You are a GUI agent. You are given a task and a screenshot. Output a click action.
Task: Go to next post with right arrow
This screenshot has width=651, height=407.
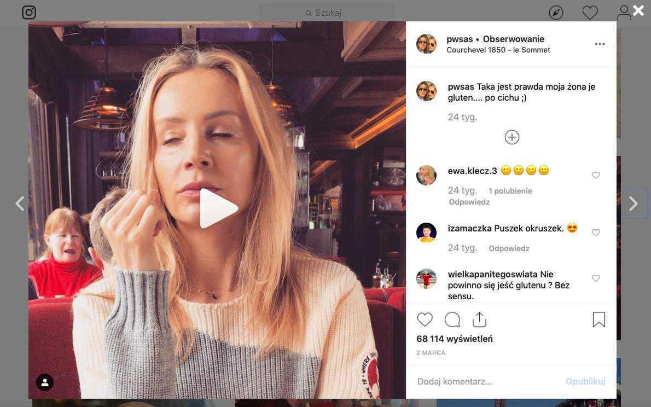pyautogui.click(x=633, y=203)
